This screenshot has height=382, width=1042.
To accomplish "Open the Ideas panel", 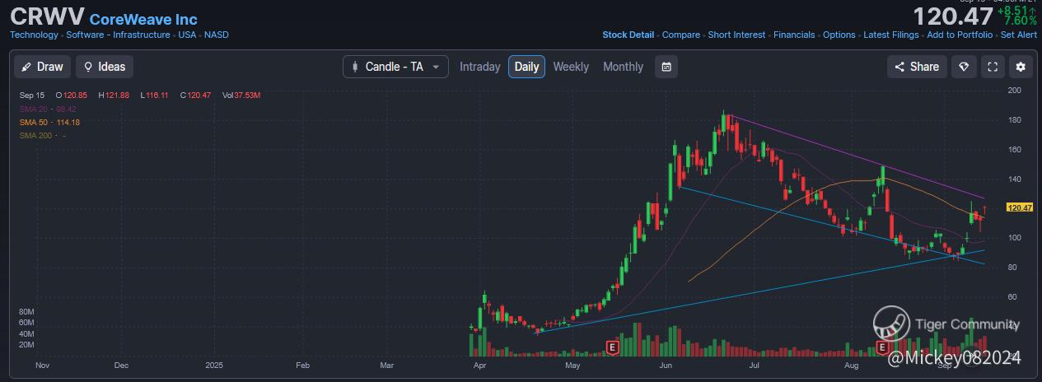I will coord(105,67).
